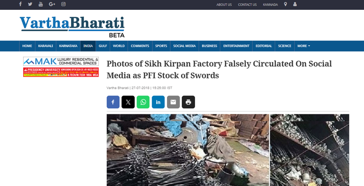Viewport: 364px width, 186px height.
Task: Share article on X
Action: coord(128,102)
